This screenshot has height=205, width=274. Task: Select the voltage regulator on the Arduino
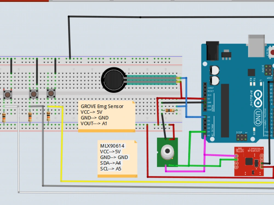(226, 55)
